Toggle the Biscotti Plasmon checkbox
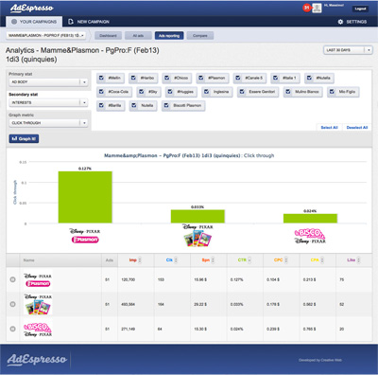 pyautogui.click(x=166, y=105)
